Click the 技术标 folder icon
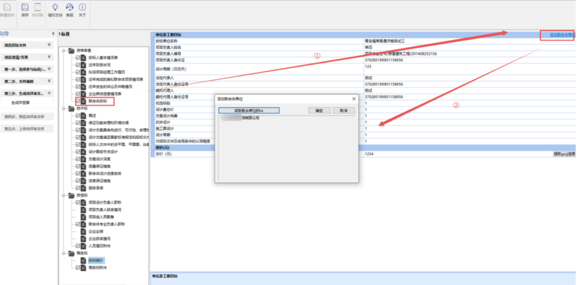The width and height of the screenshot is (577, 285). coord(72,108)
